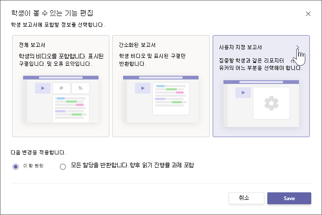Click the video play icon in 사용자 지정 보고서 preview
Viewport: 322px width, 215px height.
[x=243, y=92]
